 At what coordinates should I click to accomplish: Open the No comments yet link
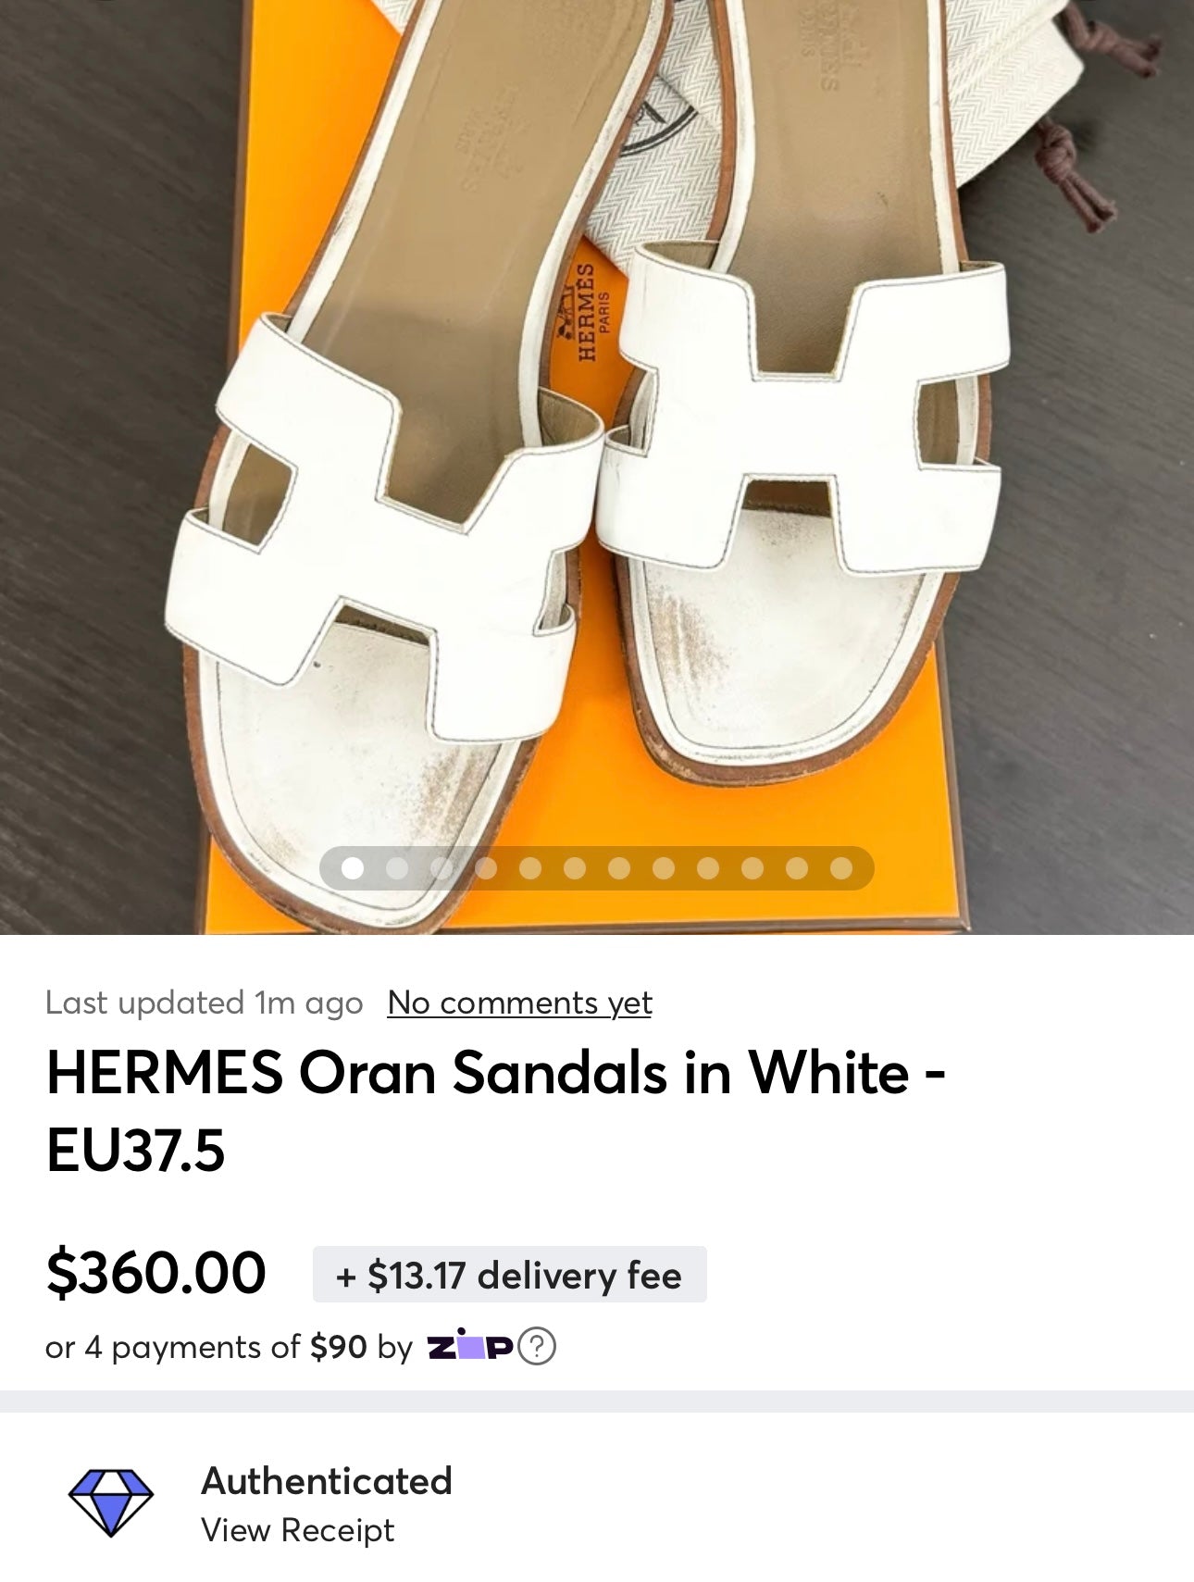(x=520, y=1003)
